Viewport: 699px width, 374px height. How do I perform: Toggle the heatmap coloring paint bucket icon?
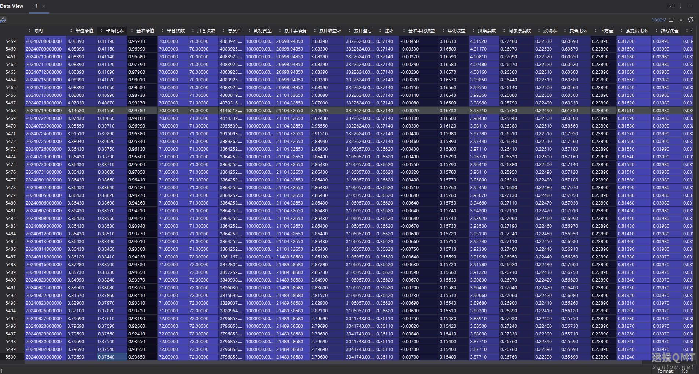(x=3, y=20)
